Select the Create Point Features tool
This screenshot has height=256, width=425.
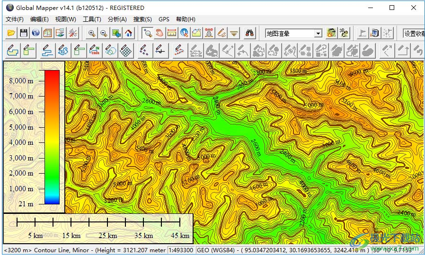[145, 50]
